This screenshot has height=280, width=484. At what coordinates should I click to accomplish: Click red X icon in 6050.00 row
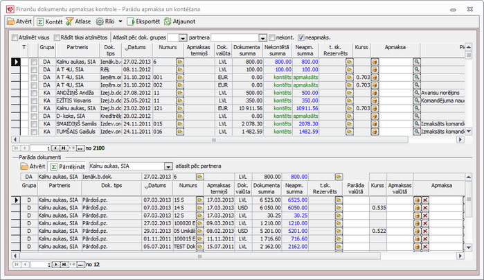pos(425,208)
